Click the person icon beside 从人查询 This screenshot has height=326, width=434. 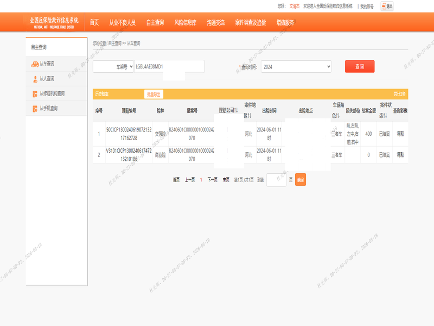tap(35, 79)
